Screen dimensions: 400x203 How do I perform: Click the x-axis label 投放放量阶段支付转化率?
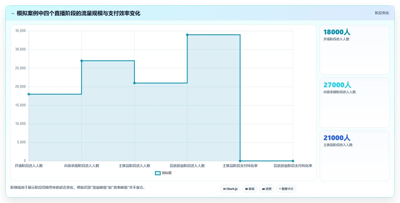click(293, 166)
